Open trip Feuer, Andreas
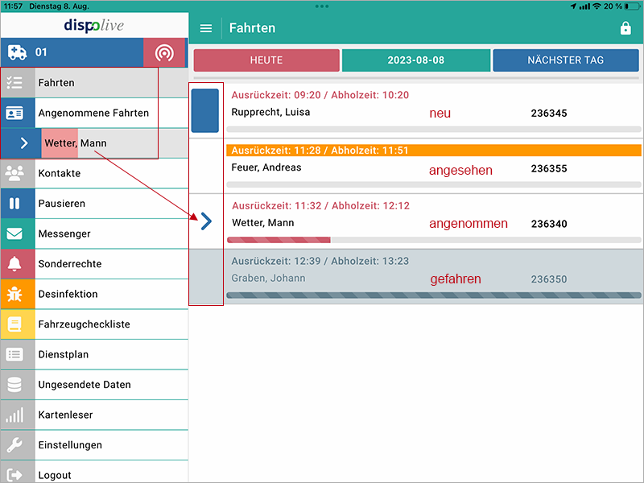Image resolution: width=644 pixels, height=483 pixels. pyautogui.click(x=416, y=166)
